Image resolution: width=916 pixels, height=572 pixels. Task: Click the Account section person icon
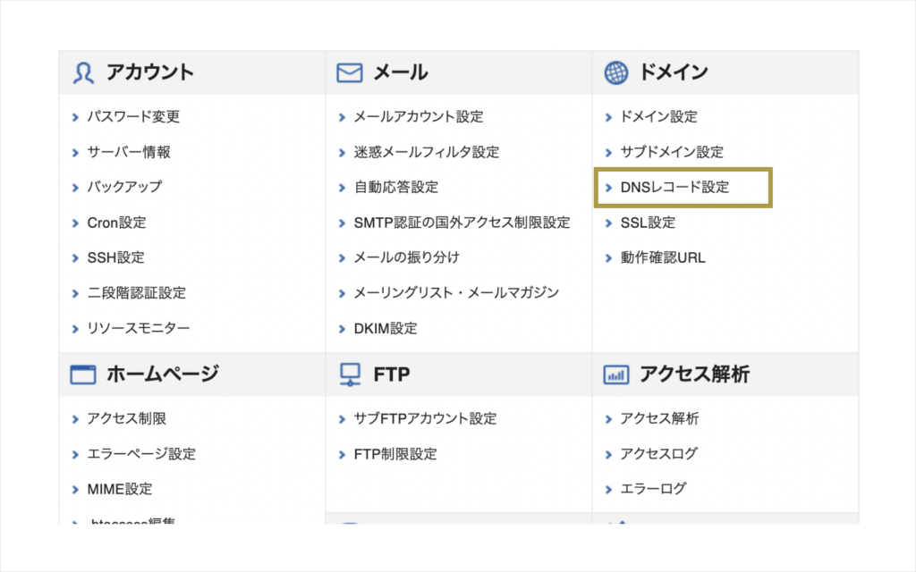(x=83, y=73)
